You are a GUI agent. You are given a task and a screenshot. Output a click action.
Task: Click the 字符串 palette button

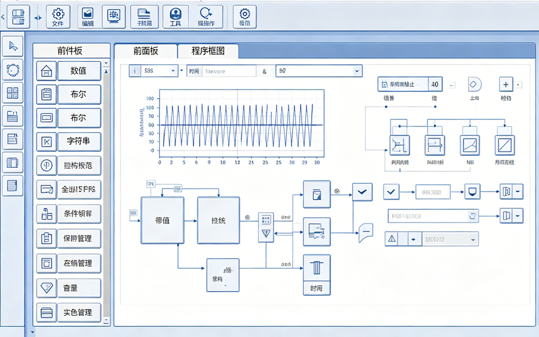[x=79, y=141]
